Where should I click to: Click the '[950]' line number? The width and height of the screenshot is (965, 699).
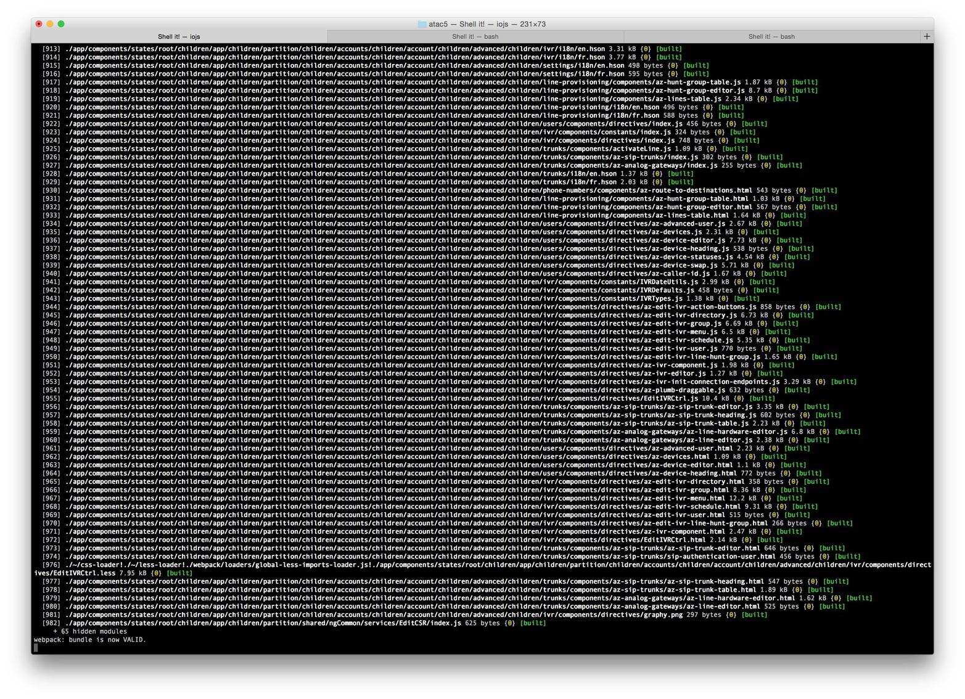tap(51, 356)
